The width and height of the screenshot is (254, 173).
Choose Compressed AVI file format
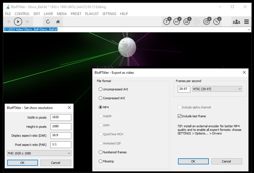(112, 98)
